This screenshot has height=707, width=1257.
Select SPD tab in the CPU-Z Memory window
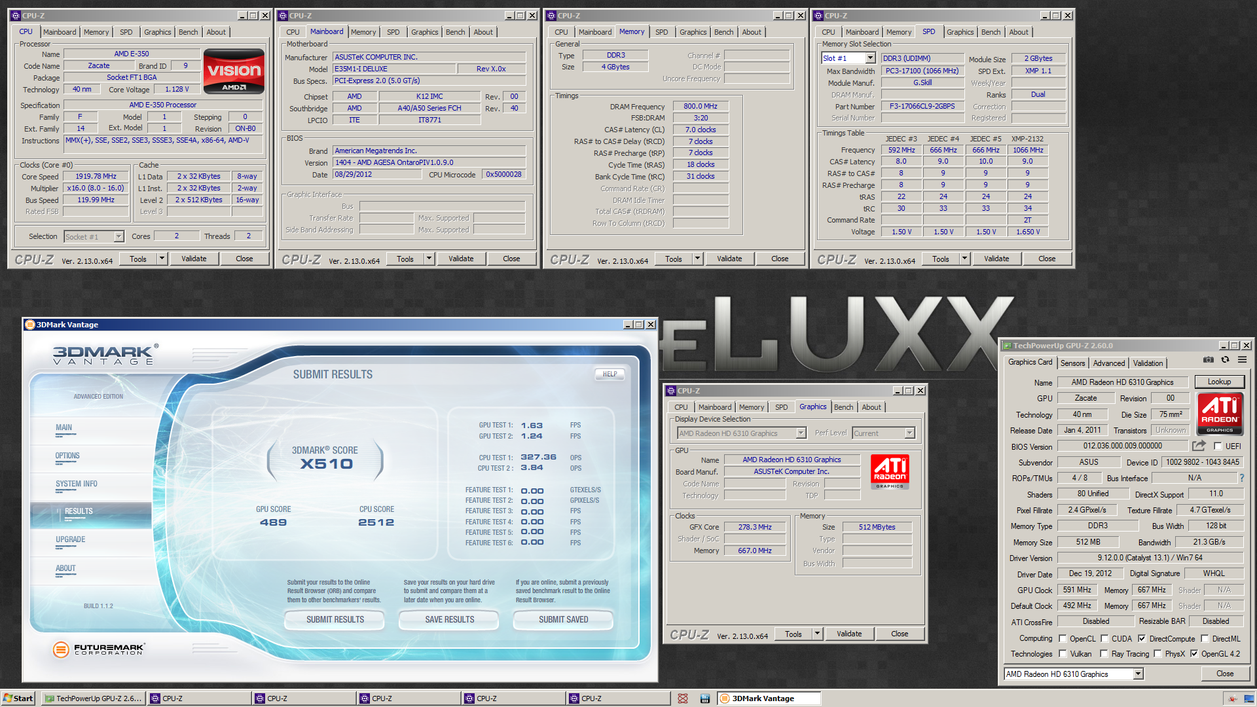pos(661,32)
